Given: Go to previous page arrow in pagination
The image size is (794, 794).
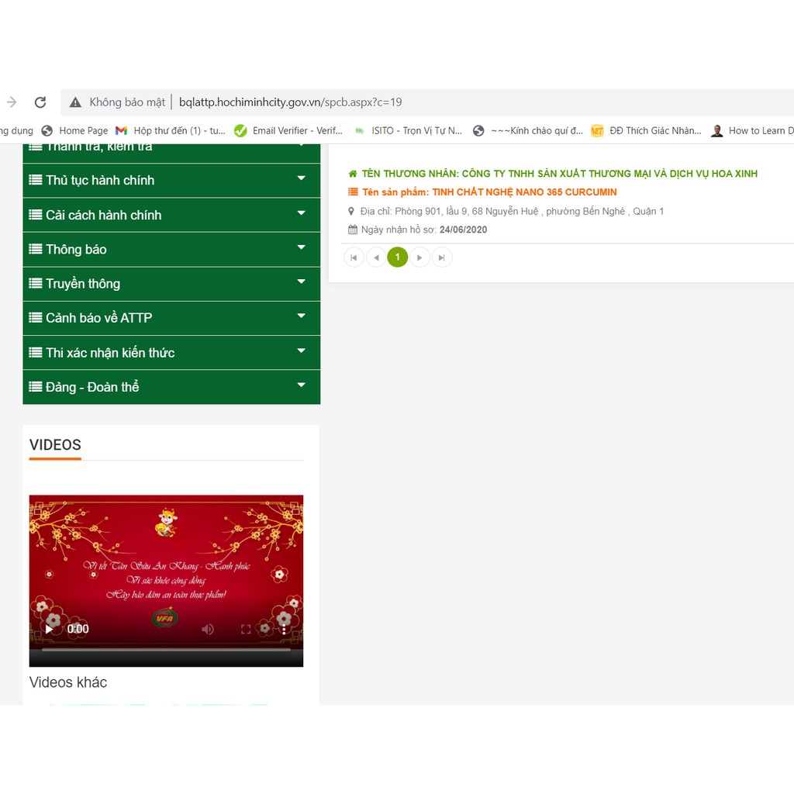Looking at the screenshot, I should click(x=376, y=257).
